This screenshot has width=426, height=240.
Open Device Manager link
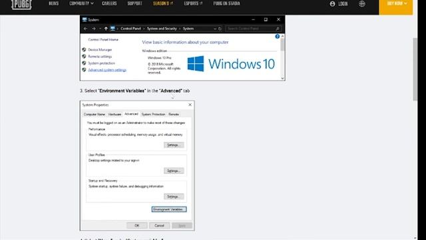tap(100, 50)
